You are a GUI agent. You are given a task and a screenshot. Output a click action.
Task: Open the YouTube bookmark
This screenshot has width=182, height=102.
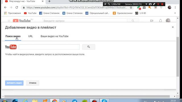point(30,13)
